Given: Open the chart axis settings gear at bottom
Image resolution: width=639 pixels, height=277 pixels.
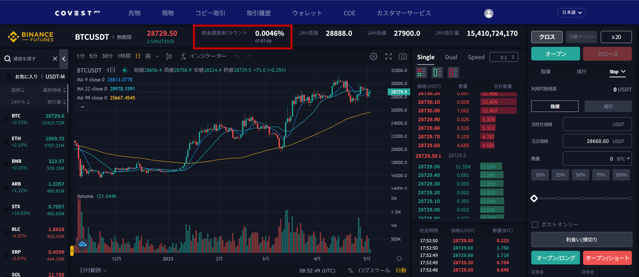Looking at the screenshot, I should click(399, 258).
